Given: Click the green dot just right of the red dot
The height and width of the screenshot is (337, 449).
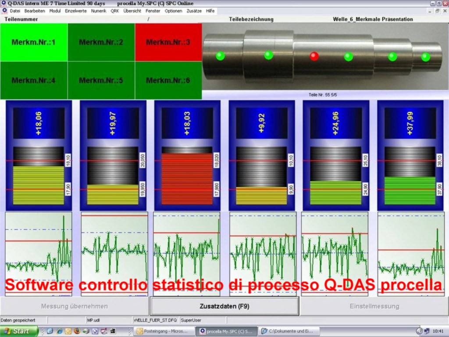Looking at the screenshot, I should [x=349, y=57].
